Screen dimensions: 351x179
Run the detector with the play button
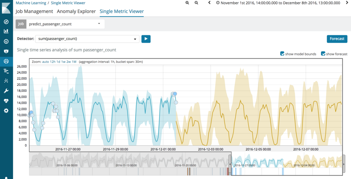point(146,39)
